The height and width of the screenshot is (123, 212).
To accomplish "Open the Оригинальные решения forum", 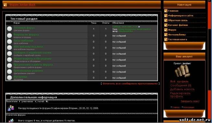I will click(x=28, y=71).
